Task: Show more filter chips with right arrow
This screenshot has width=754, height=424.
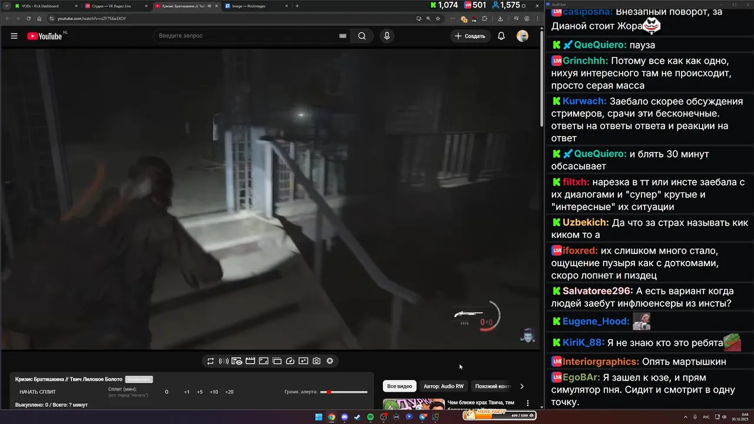Action: (x=521, y=386)
